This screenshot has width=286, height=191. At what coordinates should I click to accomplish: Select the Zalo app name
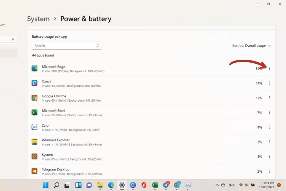pos(45,125)
